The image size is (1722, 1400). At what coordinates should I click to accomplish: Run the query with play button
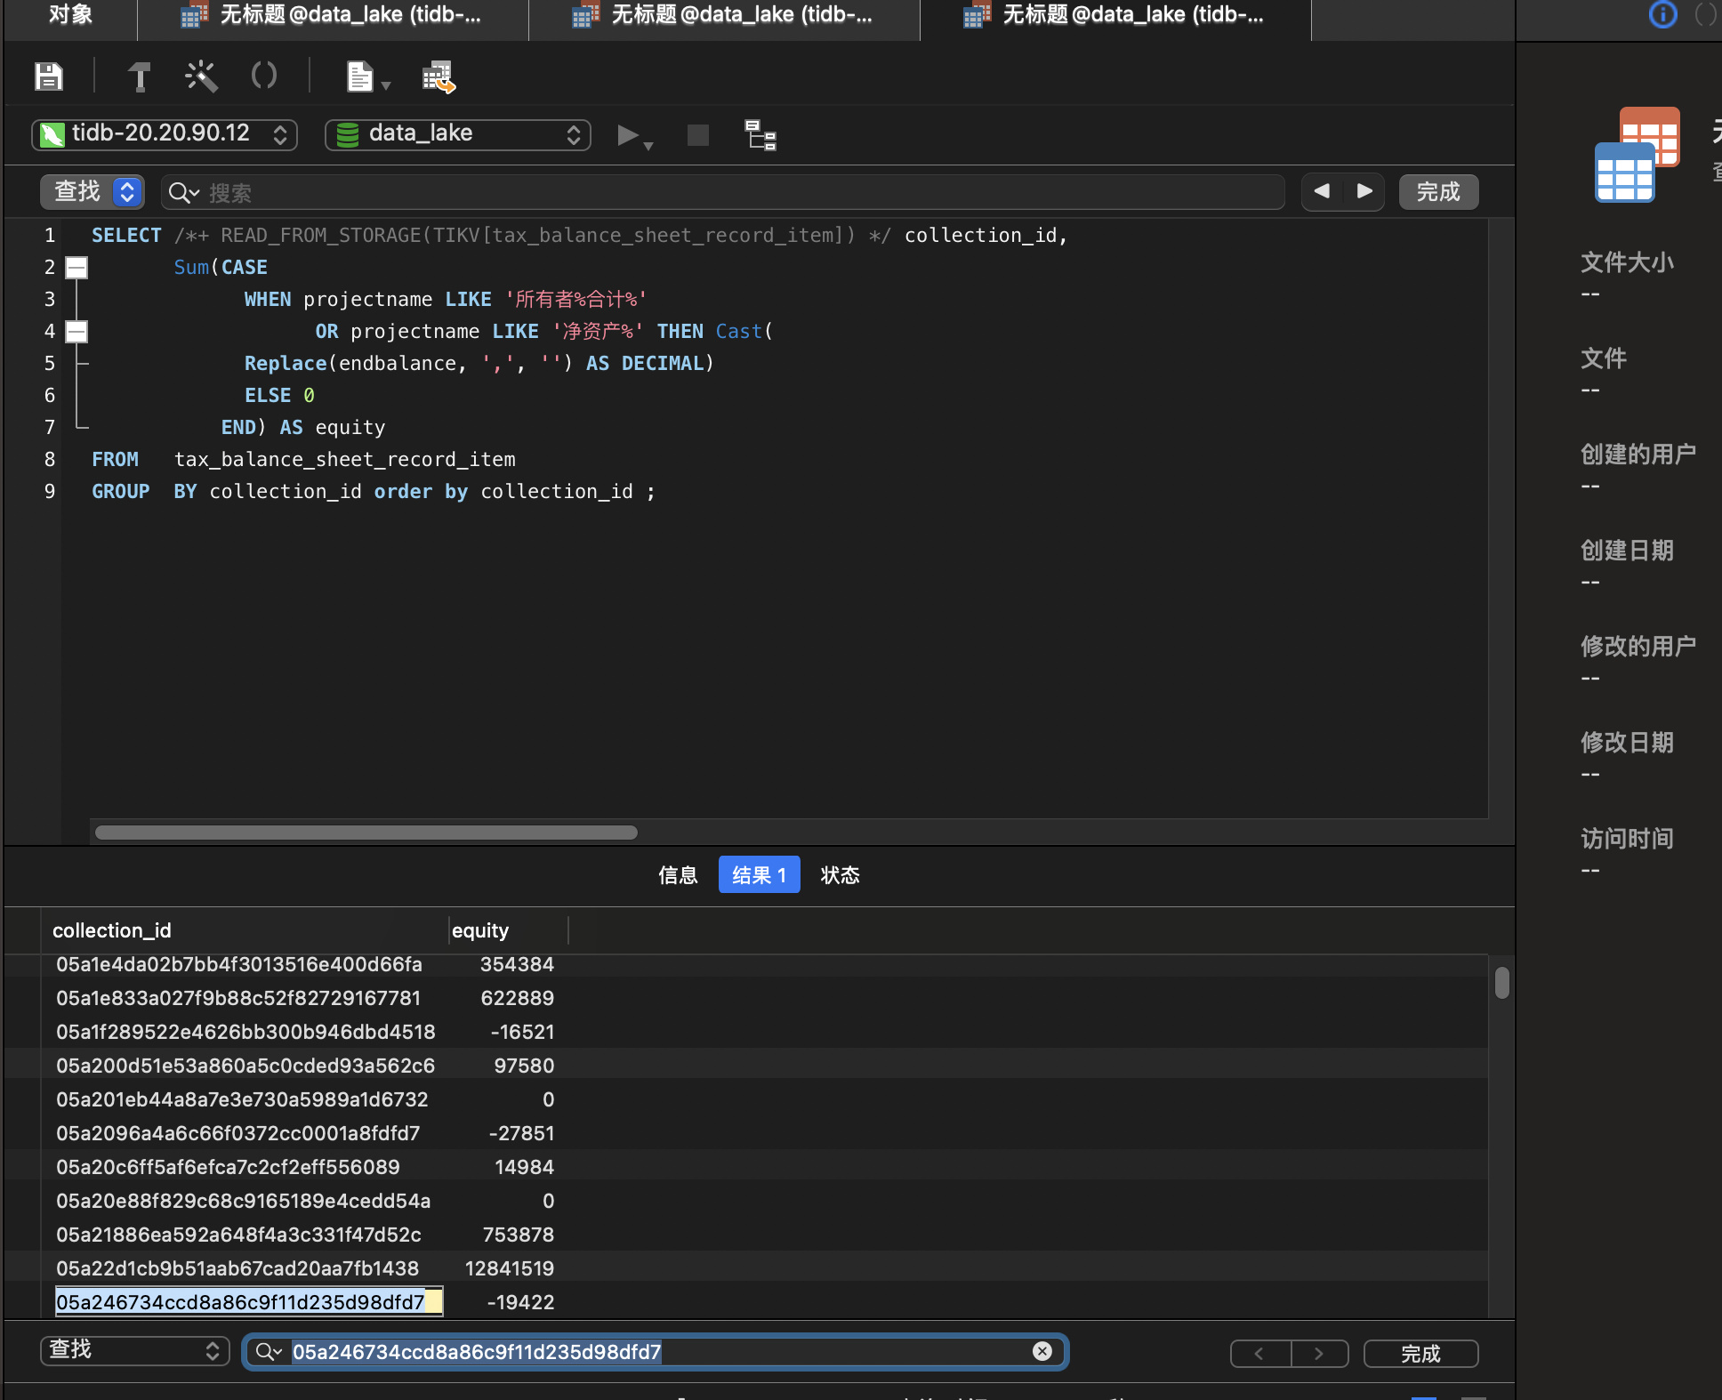628,135
